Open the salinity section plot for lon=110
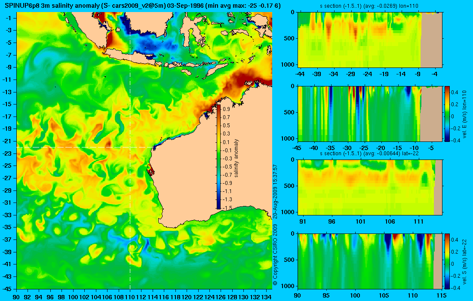The image size is (473, 301). tap(370, 40)
